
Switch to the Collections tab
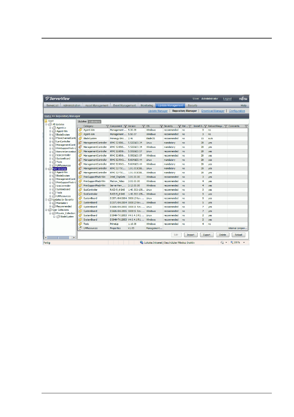(95, 122)
